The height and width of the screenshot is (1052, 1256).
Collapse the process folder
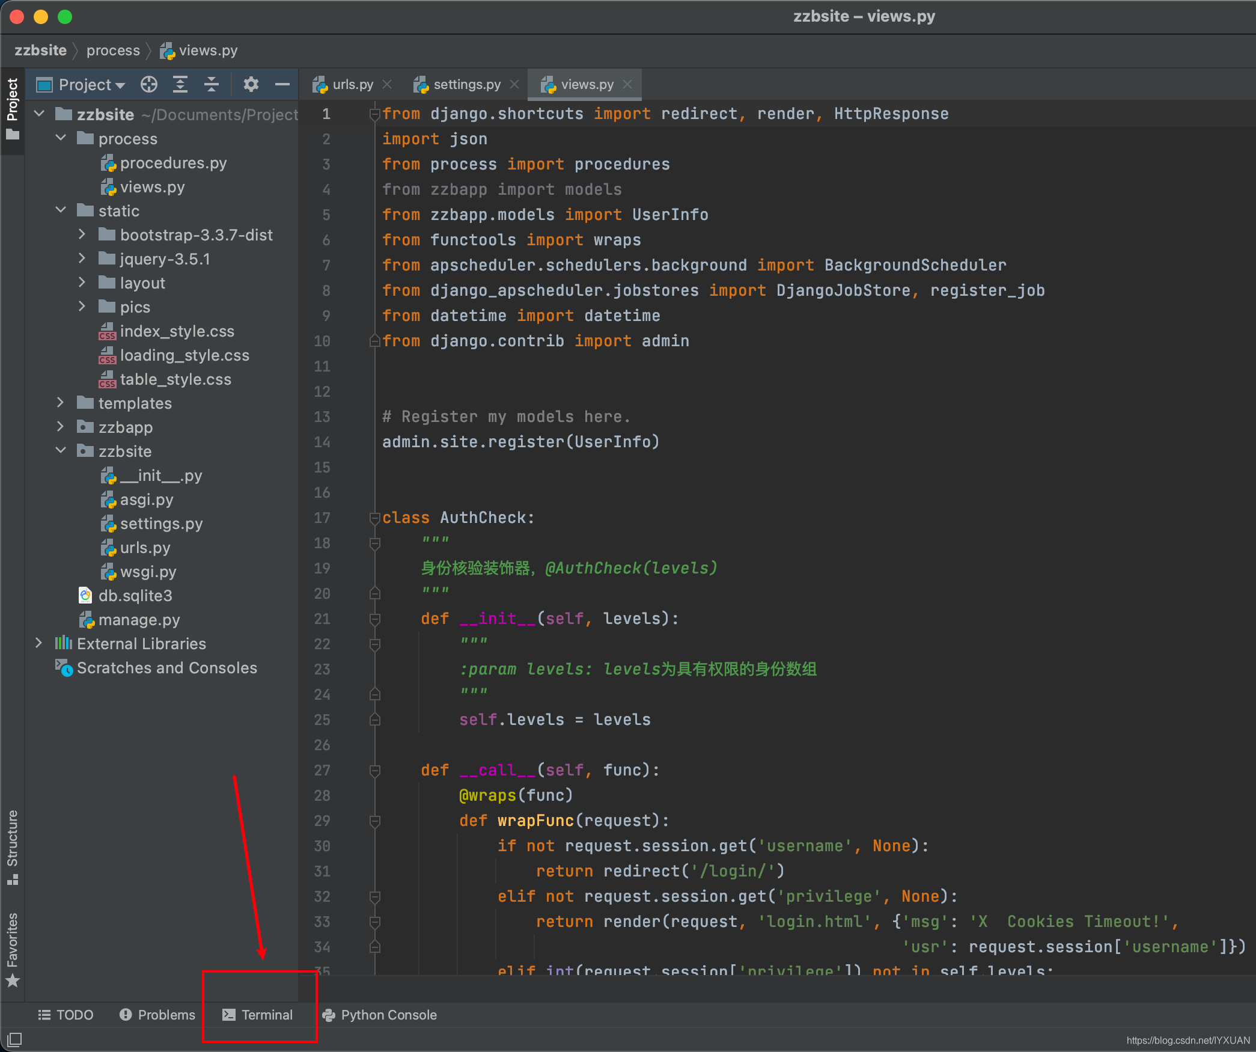click(x=61, y=138)
